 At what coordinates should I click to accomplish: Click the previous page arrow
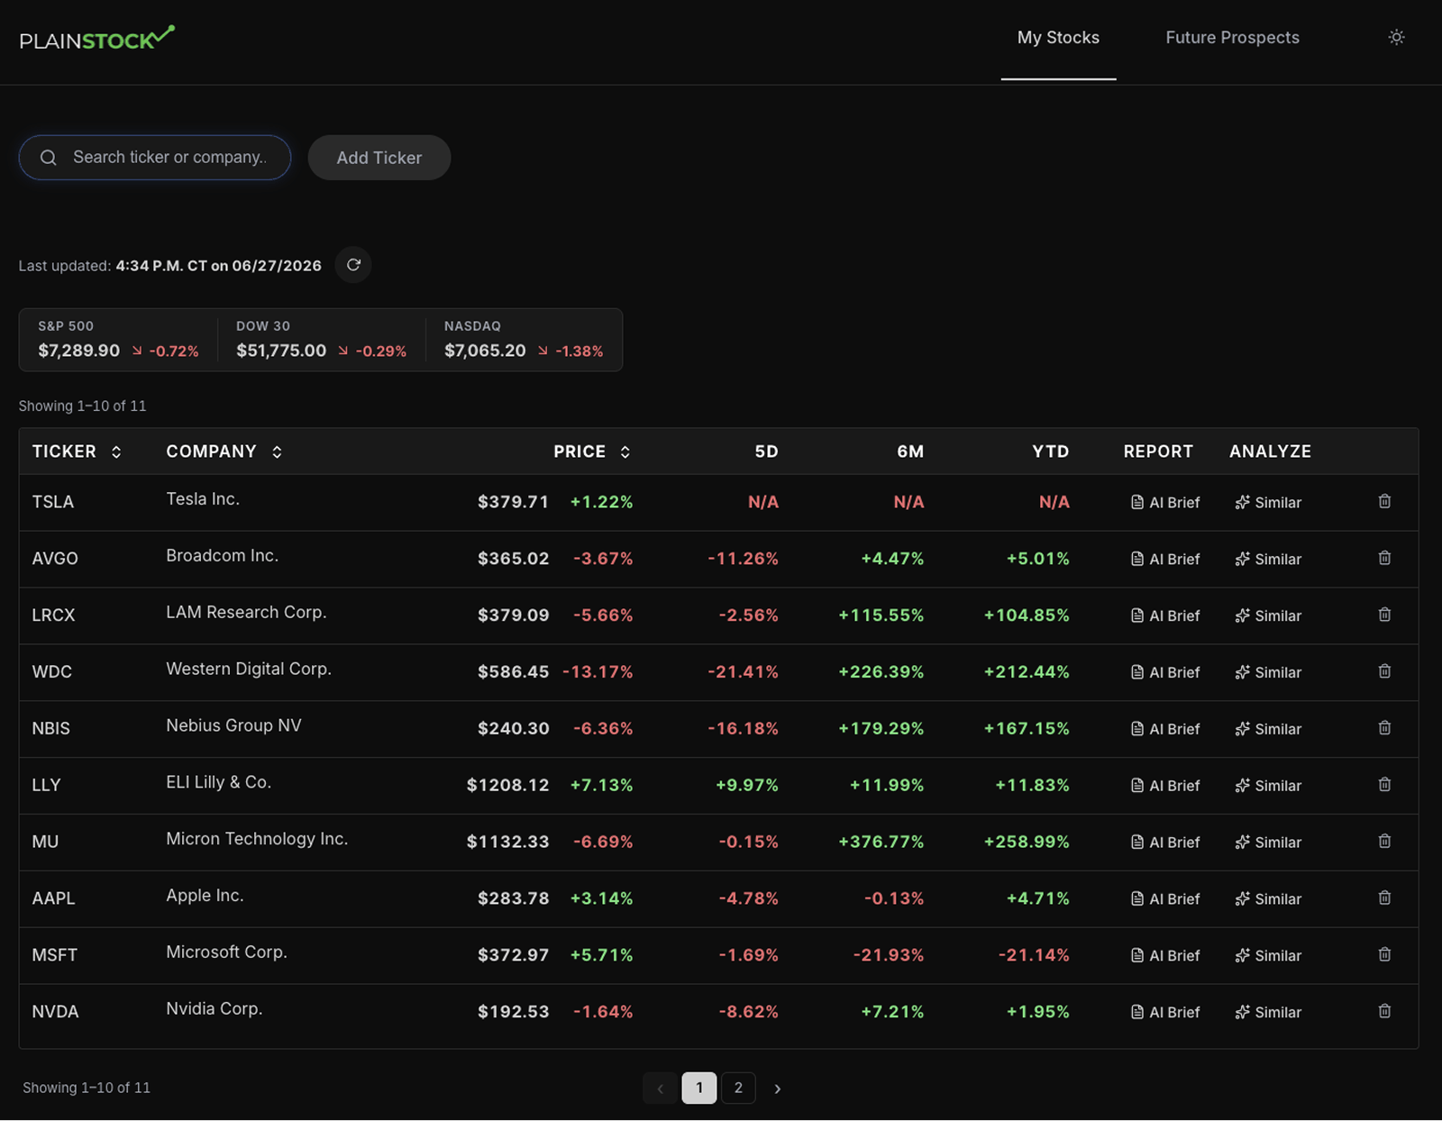click(660, 1089)
